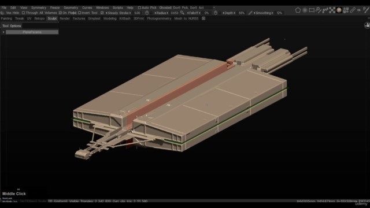Click the Radius value field 0.653

pos(175,13)
